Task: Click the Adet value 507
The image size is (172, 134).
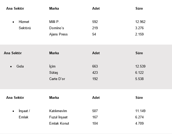Action: tap(95, 111)
